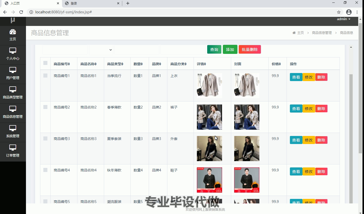Open 封面 image of 商品名称2
The image size is (364, 214).
247,117
